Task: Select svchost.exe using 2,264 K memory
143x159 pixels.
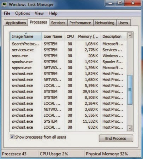Action: [x=68, y=103]
